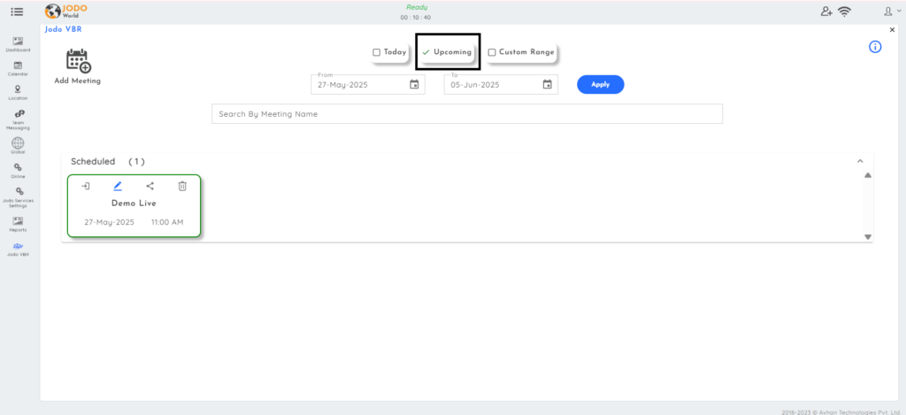Click the Jodo VBR panel title
Viewport: 906px width, 415px height.
[63, 29]
